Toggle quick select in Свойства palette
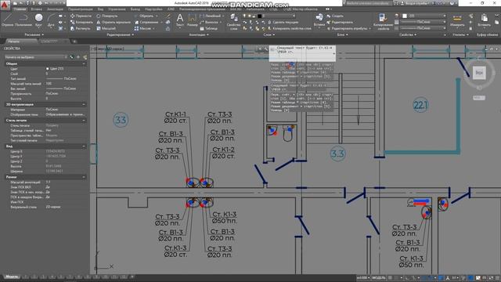This screenshot has height=282, width=501. pos(85,57)
